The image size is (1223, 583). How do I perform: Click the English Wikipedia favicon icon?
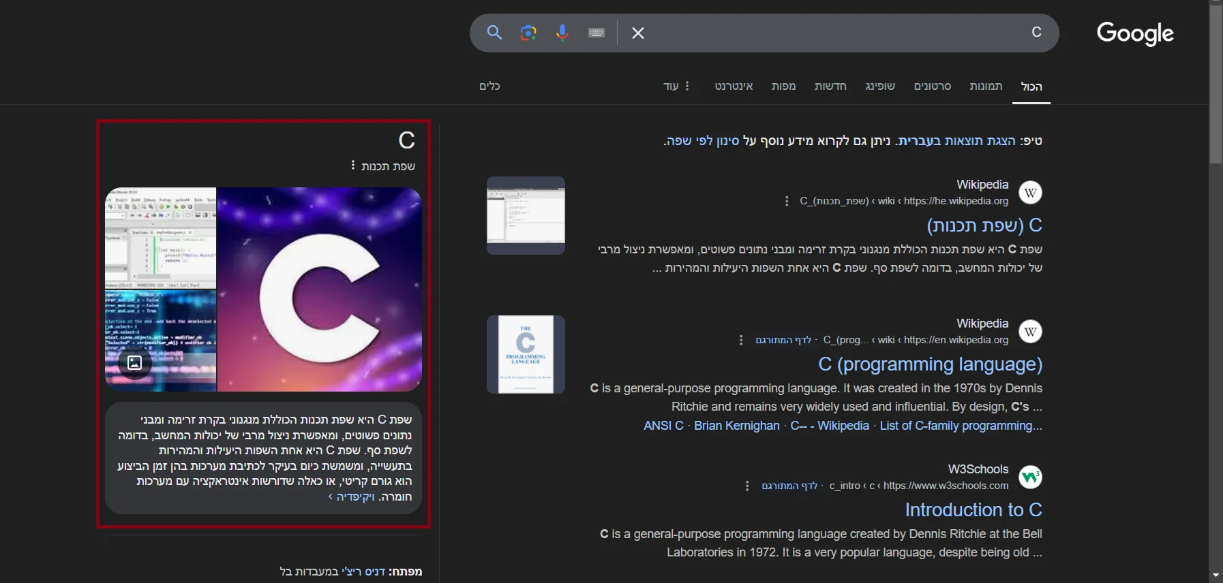(1030, 332)
